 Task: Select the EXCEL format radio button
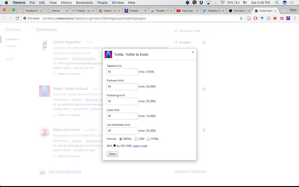tap(121, 139)
